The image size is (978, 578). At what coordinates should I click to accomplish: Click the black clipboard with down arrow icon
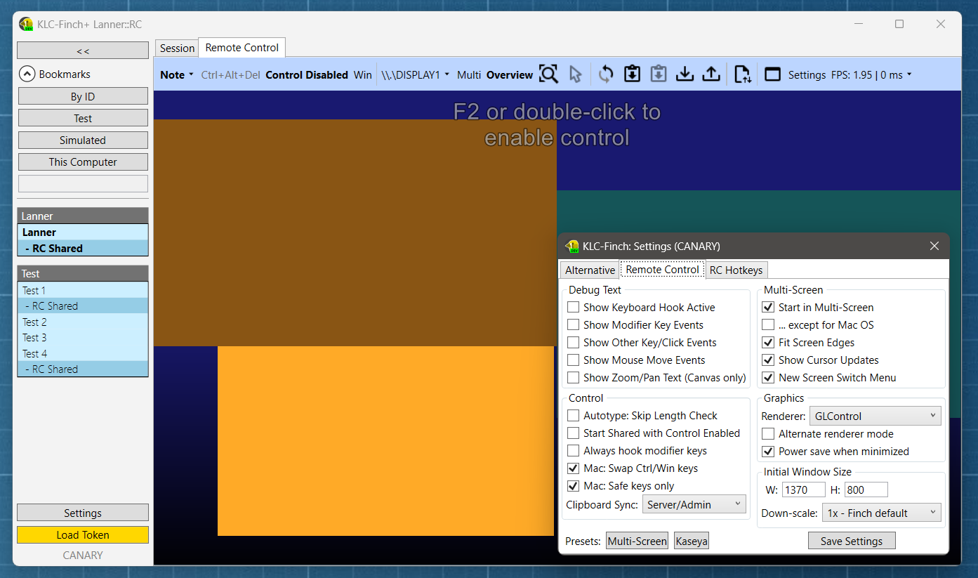pos(632,74)
